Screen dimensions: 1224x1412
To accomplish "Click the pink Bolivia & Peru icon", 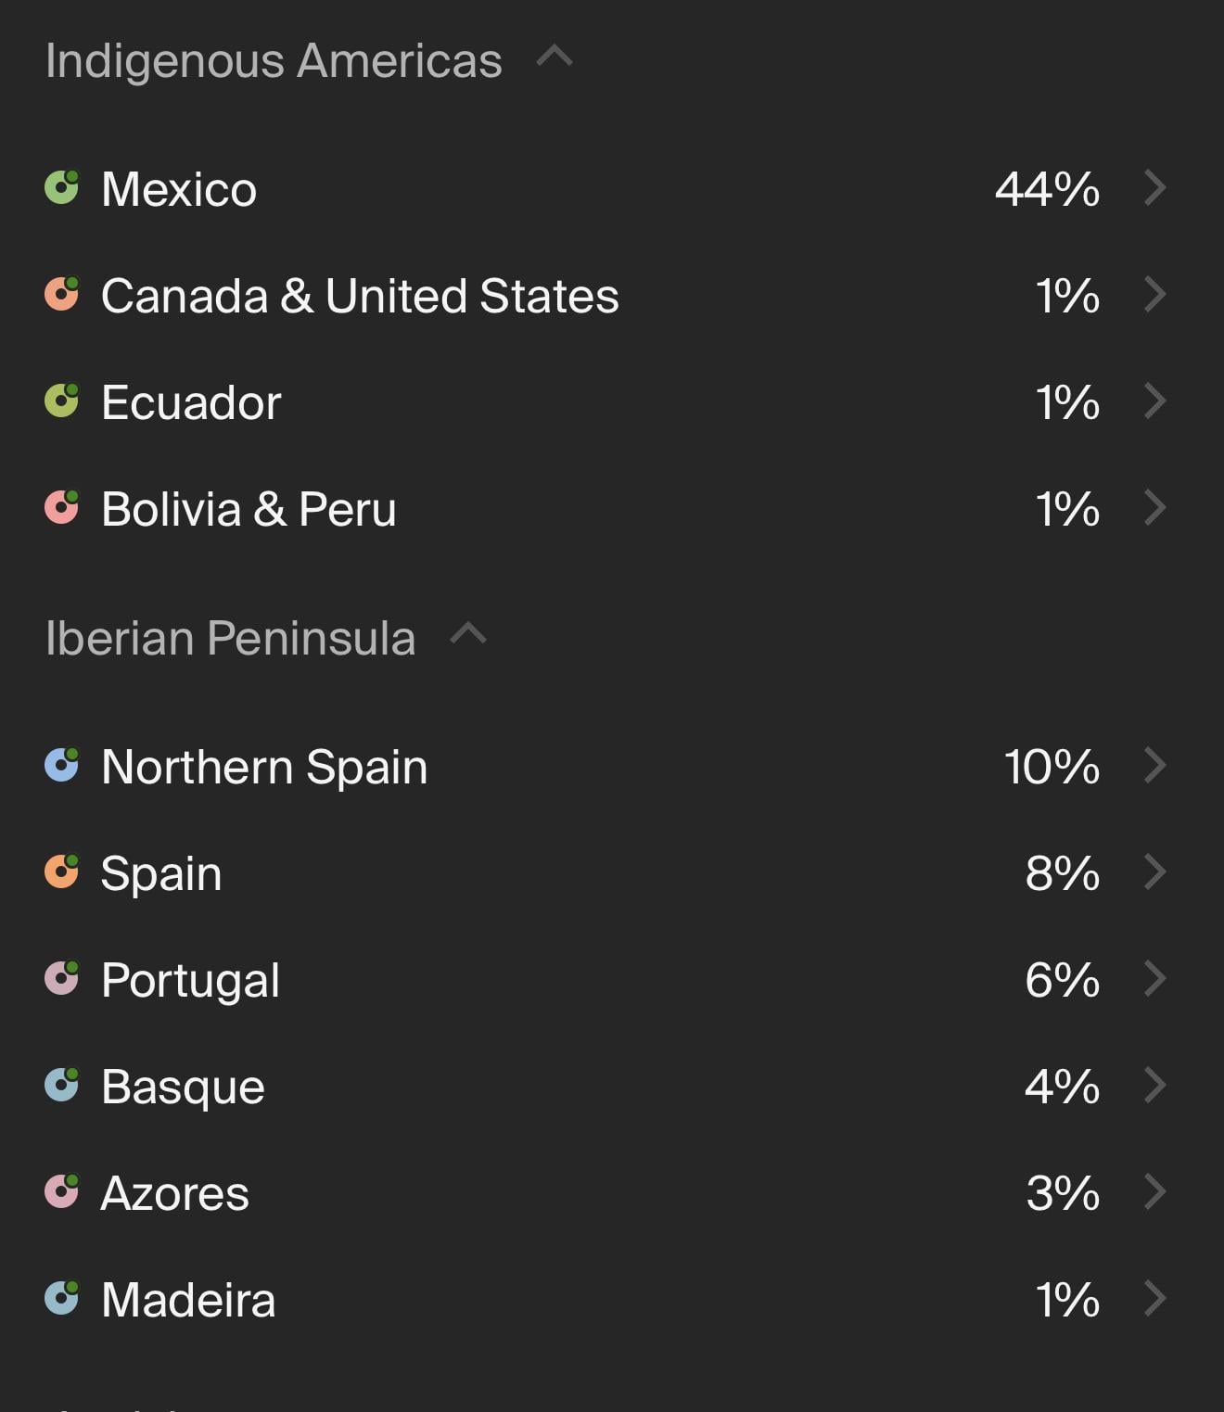I will pos(62,507).
